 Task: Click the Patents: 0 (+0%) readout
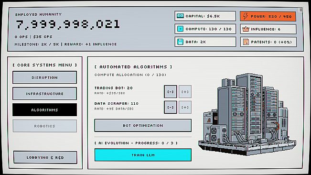[x=268, y=42]
